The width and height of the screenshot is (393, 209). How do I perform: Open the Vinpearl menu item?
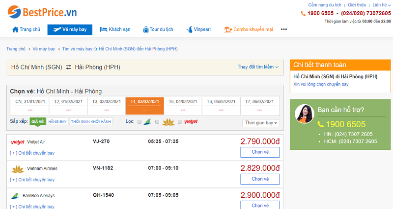[x=198, y=29]
